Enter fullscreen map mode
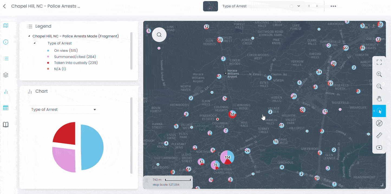Screen dimensions: 391x194 (379, 62)
